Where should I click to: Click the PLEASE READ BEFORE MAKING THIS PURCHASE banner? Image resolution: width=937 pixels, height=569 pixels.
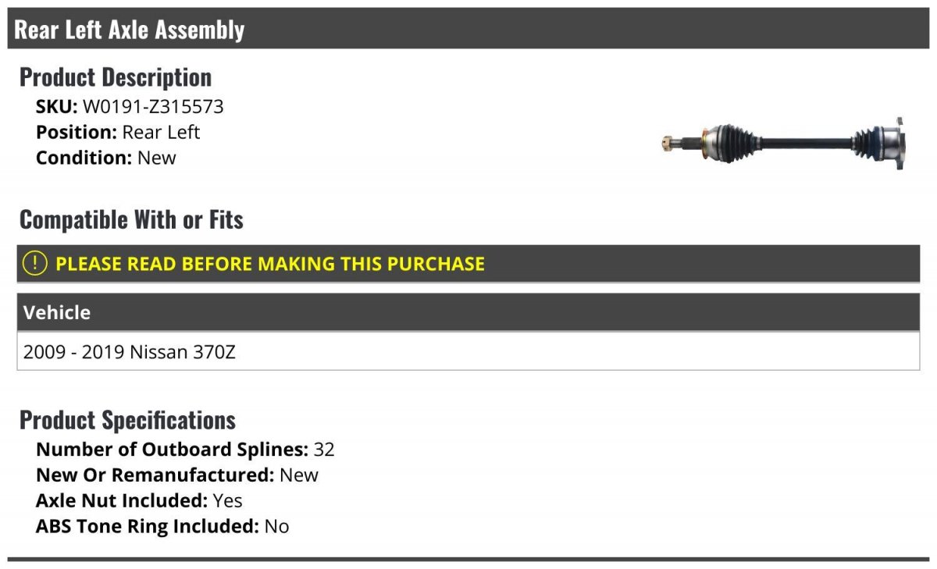pos(468,264)
